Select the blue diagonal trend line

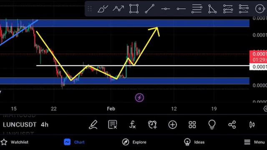(19, 32)
